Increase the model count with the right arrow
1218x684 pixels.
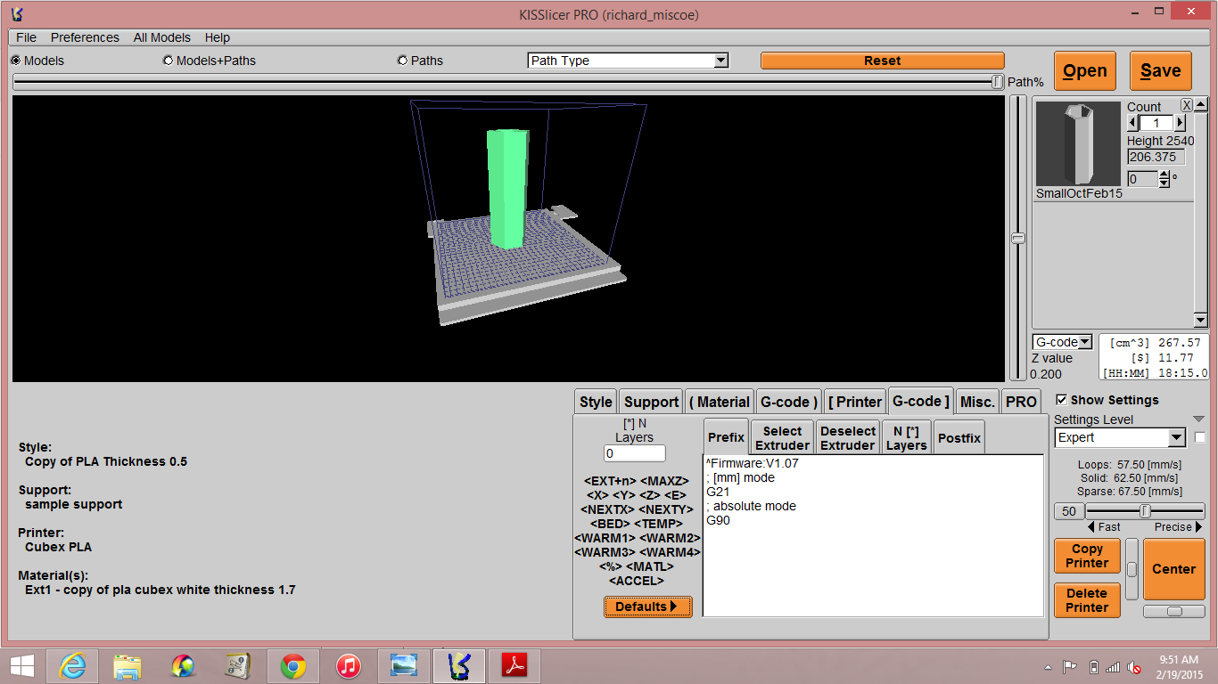tap(1180, 123)
